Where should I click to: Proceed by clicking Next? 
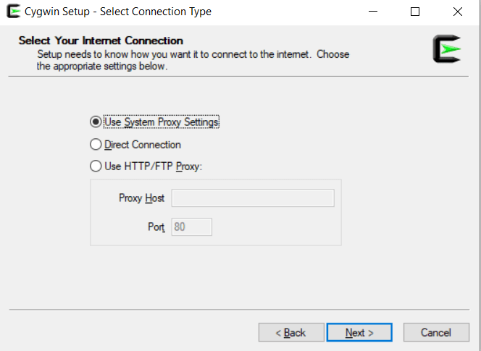tap(359, 332)
